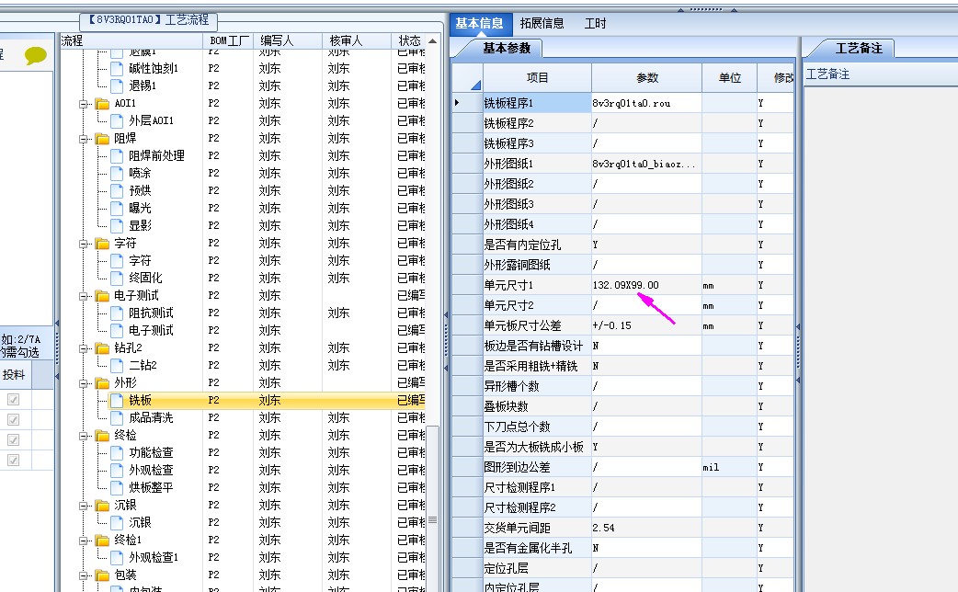Click the 外形图纸1 file name value
The height and width of the screenshot is (592, 958).
(646, 164)
